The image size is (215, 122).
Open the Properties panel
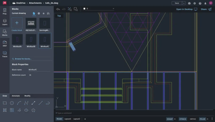click(x=5, y=11)
